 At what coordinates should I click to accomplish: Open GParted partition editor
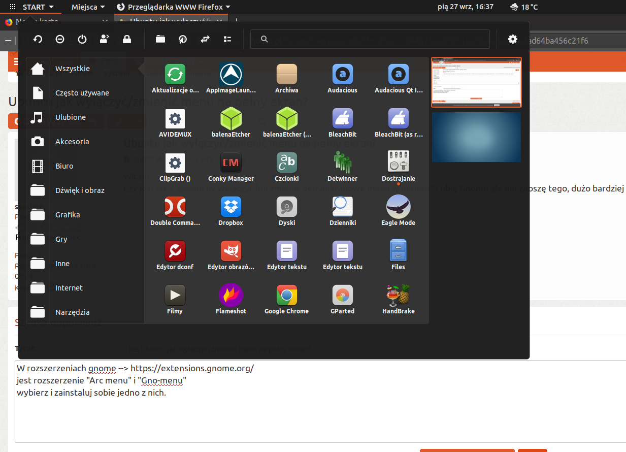(343, 299)
